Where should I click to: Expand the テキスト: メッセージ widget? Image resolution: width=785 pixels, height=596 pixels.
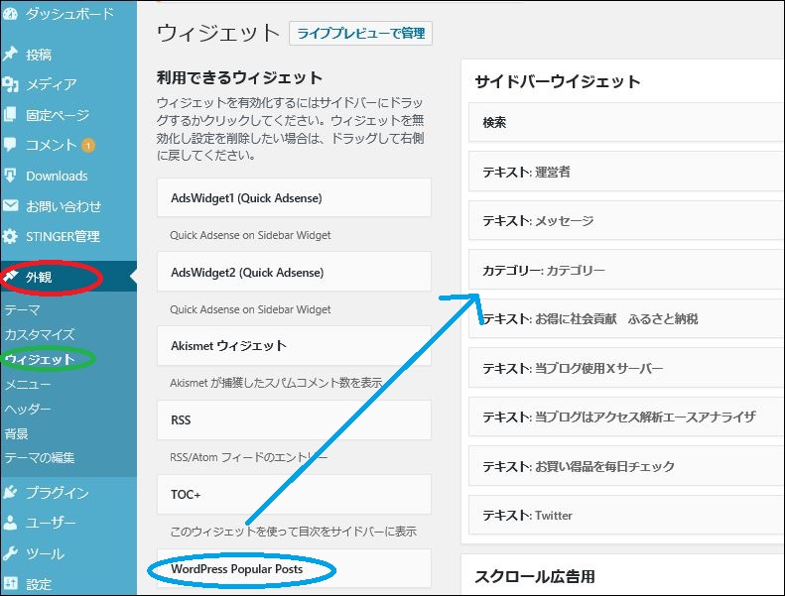pos(626,221)
